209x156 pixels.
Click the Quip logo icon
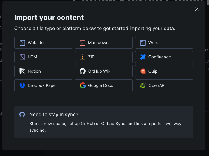point(143,71)
